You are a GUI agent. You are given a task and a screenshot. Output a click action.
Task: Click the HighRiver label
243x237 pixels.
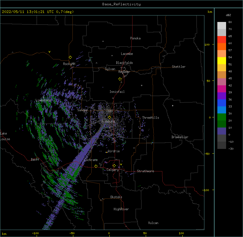[x=121, y=209]
